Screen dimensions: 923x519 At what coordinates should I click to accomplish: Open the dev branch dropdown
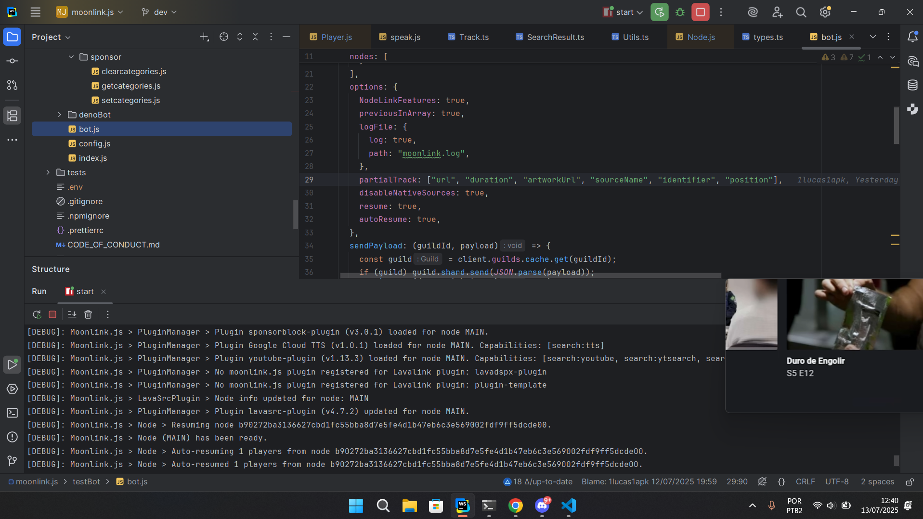click(x=159, y=12)
